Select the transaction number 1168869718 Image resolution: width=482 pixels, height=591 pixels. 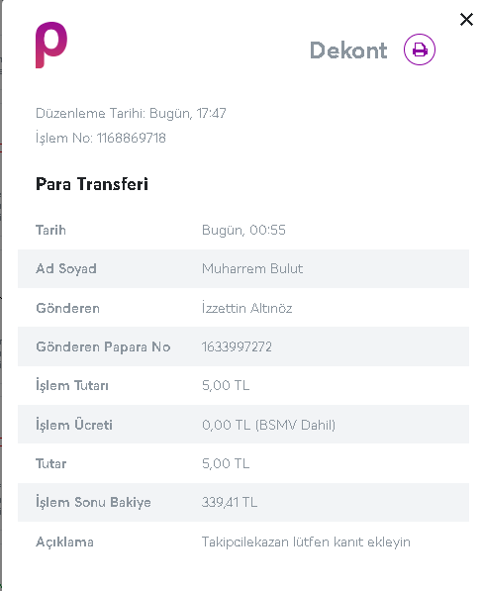click(132, 138)
